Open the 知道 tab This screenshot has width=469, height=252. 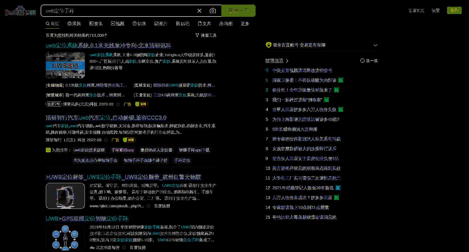(x=139, y=24)
